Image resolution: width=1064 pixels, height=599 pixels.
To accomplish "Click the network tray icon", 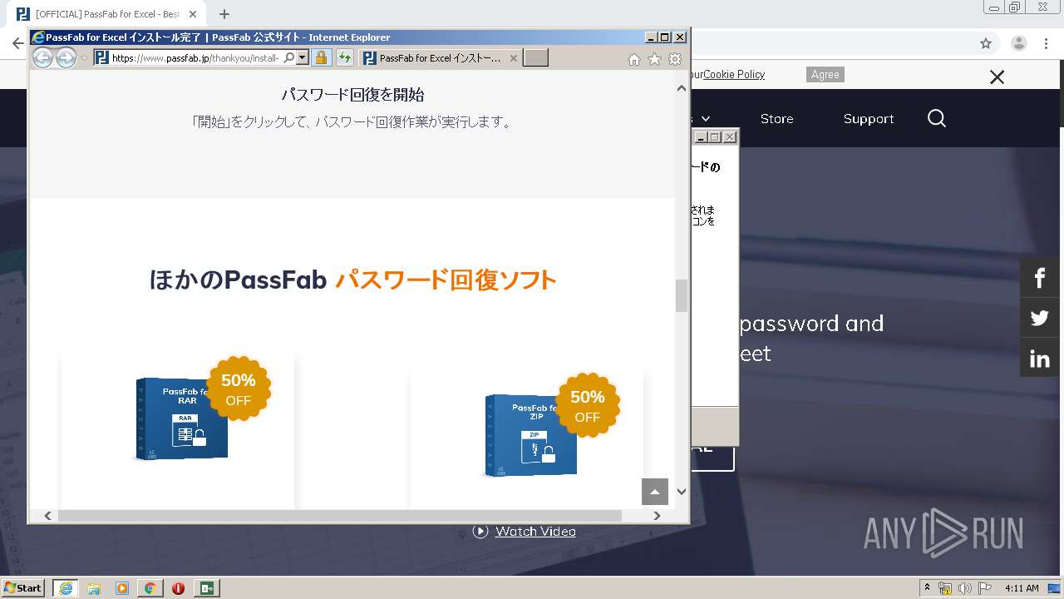I will (945, 589).
